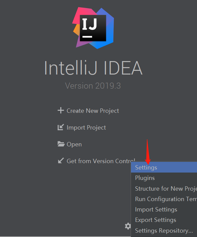This screenshot has width=197, height=237.
Task: Select Import Settings in the menu
Action: click(x=164, y=209)
